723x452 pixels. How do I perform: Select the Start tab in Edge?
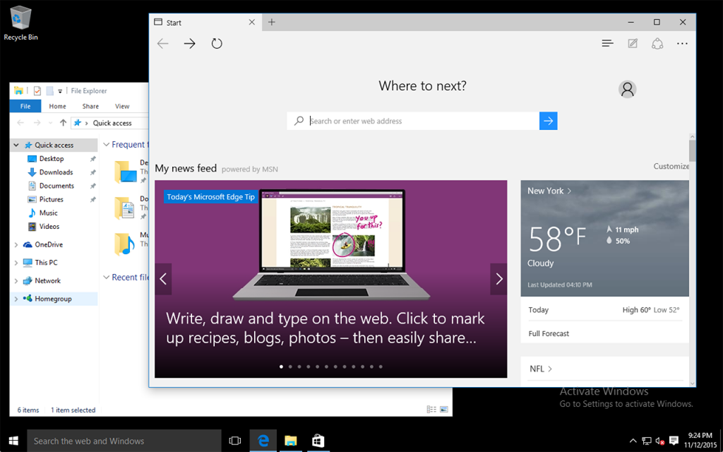205,22
